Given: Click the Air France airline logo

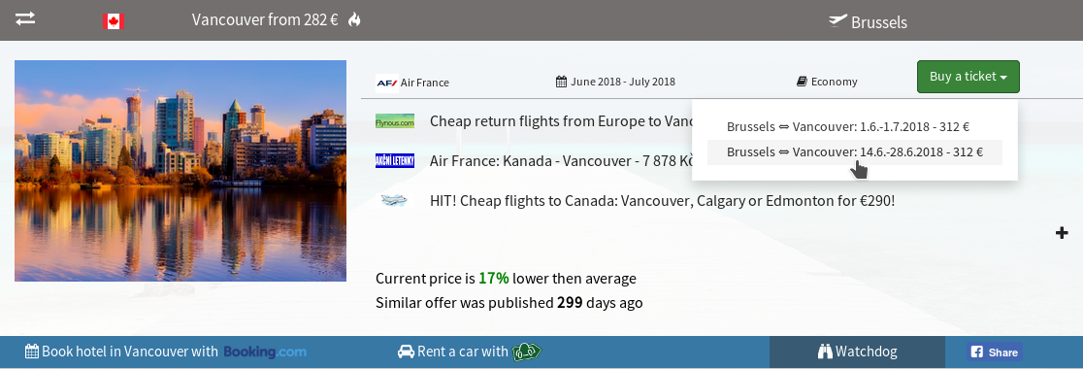Looking at the screenshot, I should pos(387,83).
